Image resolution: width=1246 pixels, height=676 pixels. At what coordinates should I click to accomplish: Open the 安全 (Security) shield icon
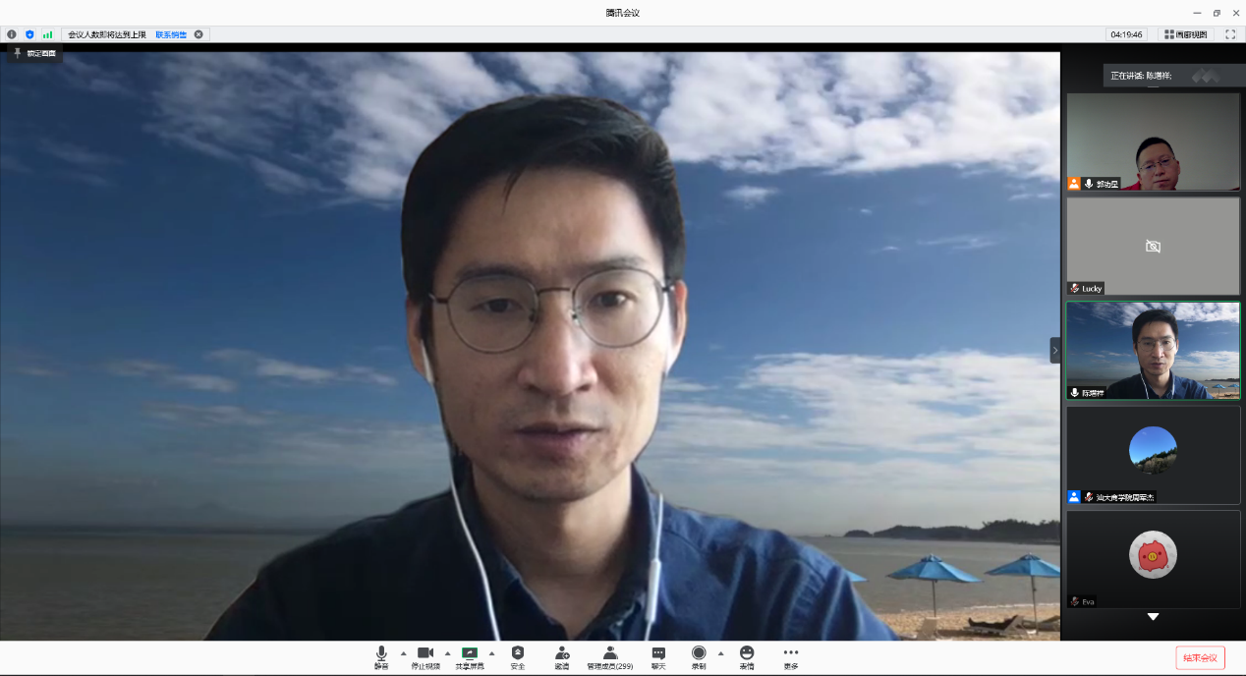(x=518, y=656)
